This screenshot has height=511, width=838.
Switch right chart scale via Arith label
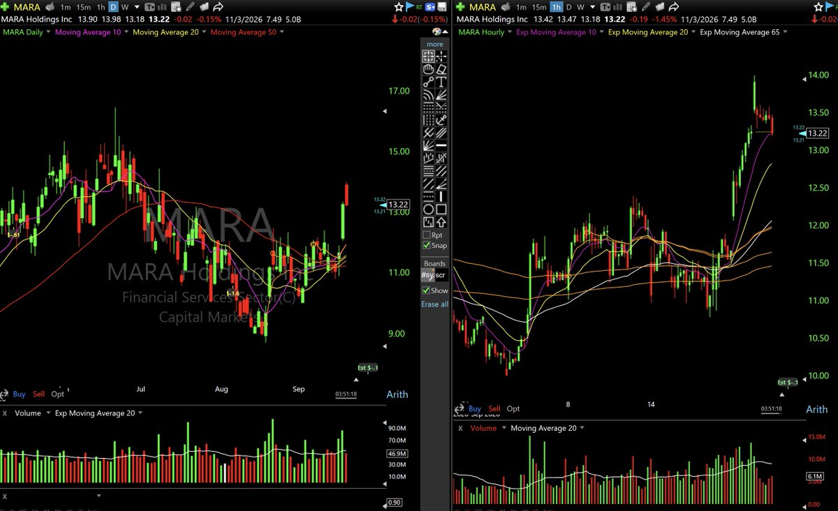[816, 409]
